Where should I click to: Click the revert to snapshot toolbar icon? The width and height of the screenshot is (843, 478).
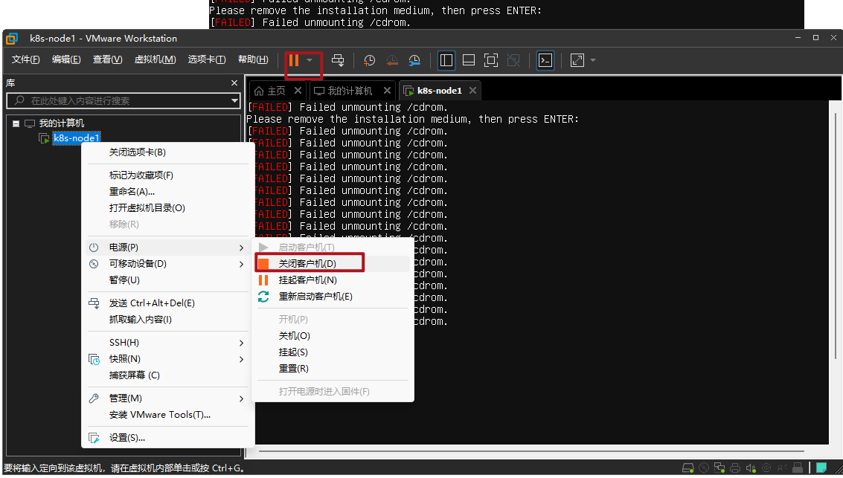392,60
